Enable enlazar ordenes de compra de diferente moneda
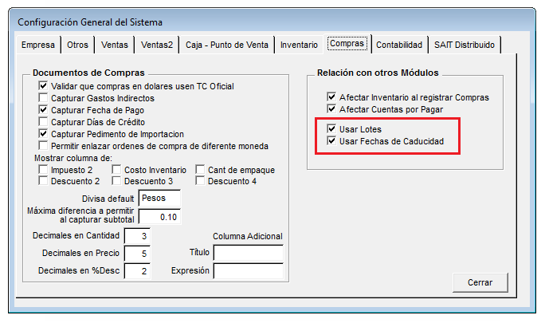This screenshot has height=323, width=545. coord(43,145)
